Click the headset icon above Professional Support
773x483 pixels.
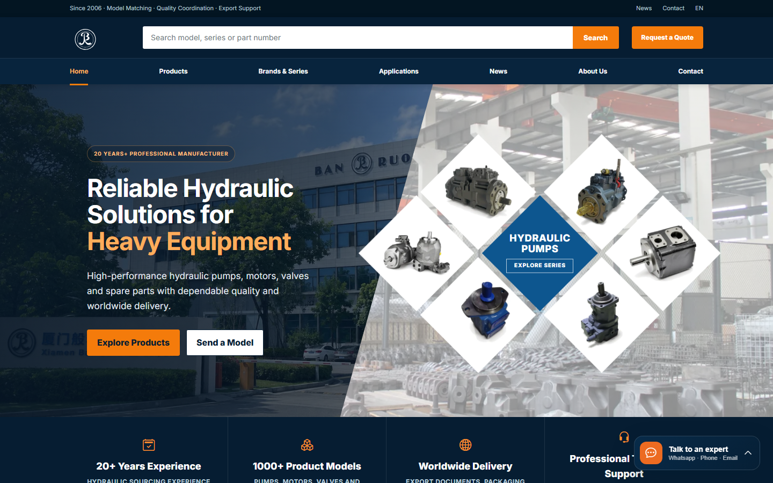(624, 437)
